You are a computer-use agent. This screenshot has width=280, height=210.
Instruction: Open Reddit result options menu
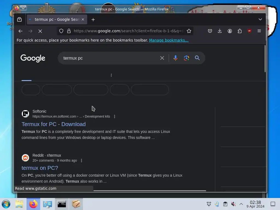[81, 161]
